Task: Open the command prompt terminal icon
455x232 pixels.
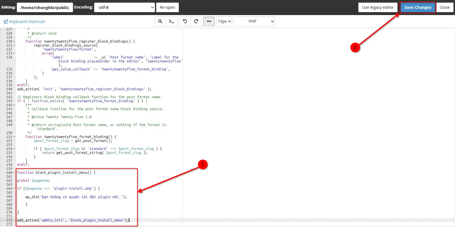Action: click(x=172, y=21)
